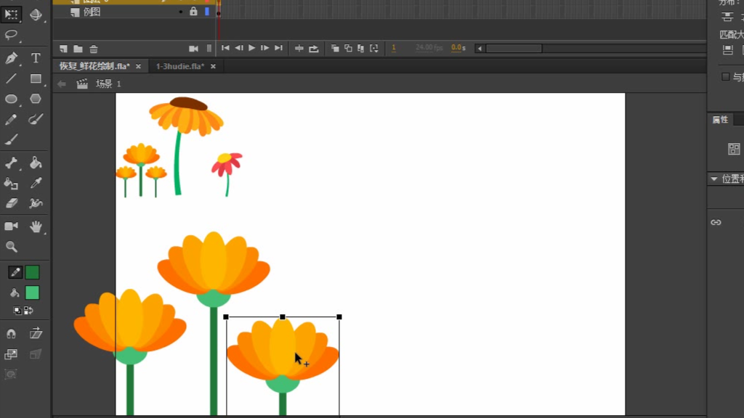Collapse the 位置和大小 section
744x418 pixels.
point(714,179)
